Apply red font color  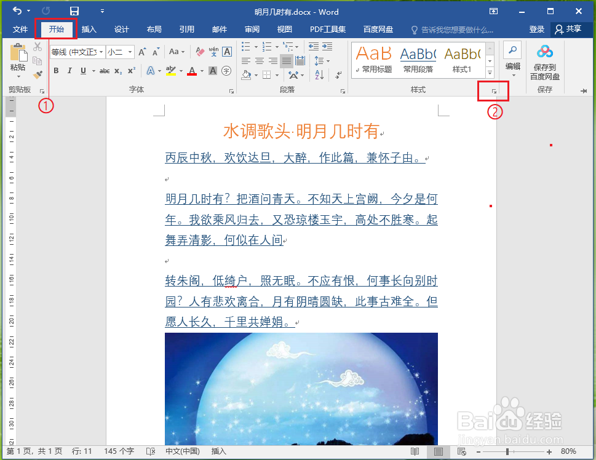point(192,71)
